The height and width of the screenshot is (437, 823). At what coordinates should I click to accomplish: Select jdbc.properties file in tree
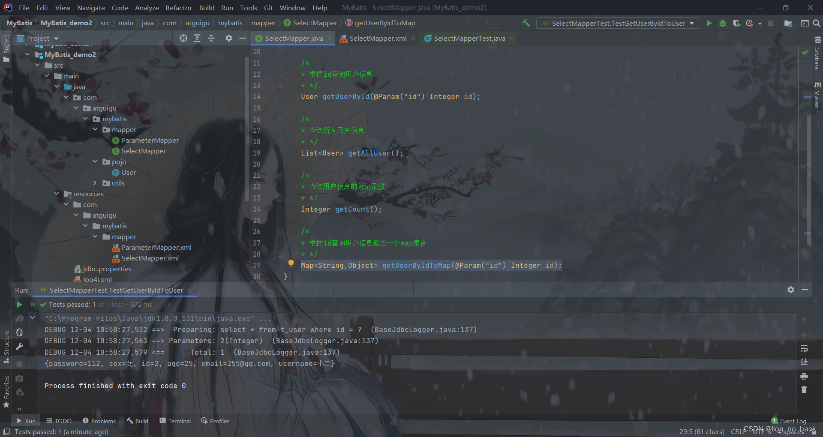coord(103,269)
